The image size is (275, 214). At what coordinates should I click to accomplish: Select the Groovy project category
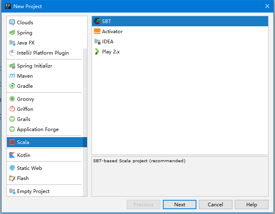25,99
